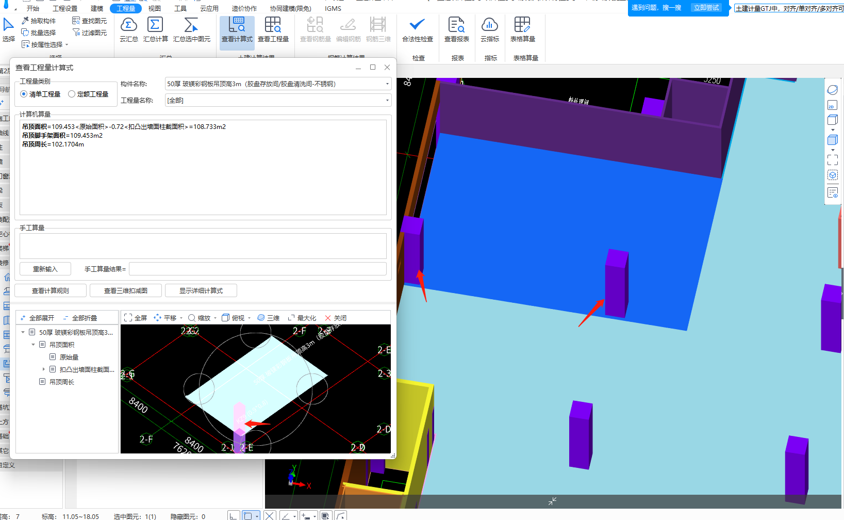The width and height of the screenshot is (844, 520).
Task: Open 云指标 cloud indicators
Action: pyautogui.click(x=490, y=30)
